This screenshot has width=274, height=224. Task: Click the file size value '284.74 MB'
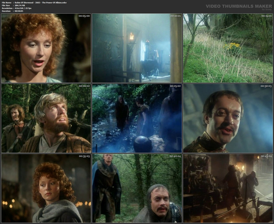(20, 5)
